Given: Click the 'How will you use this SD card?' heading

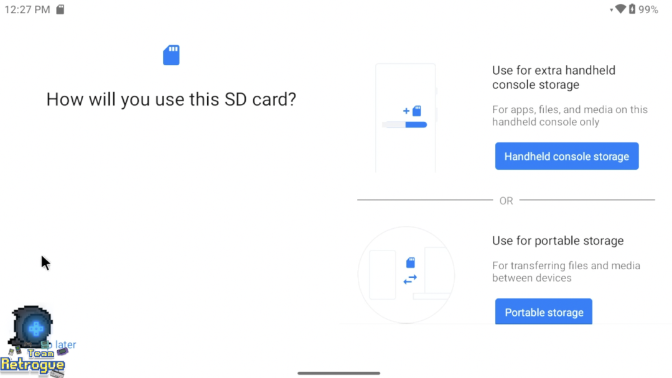Looking at the screenshot, I should click(171, 99).
